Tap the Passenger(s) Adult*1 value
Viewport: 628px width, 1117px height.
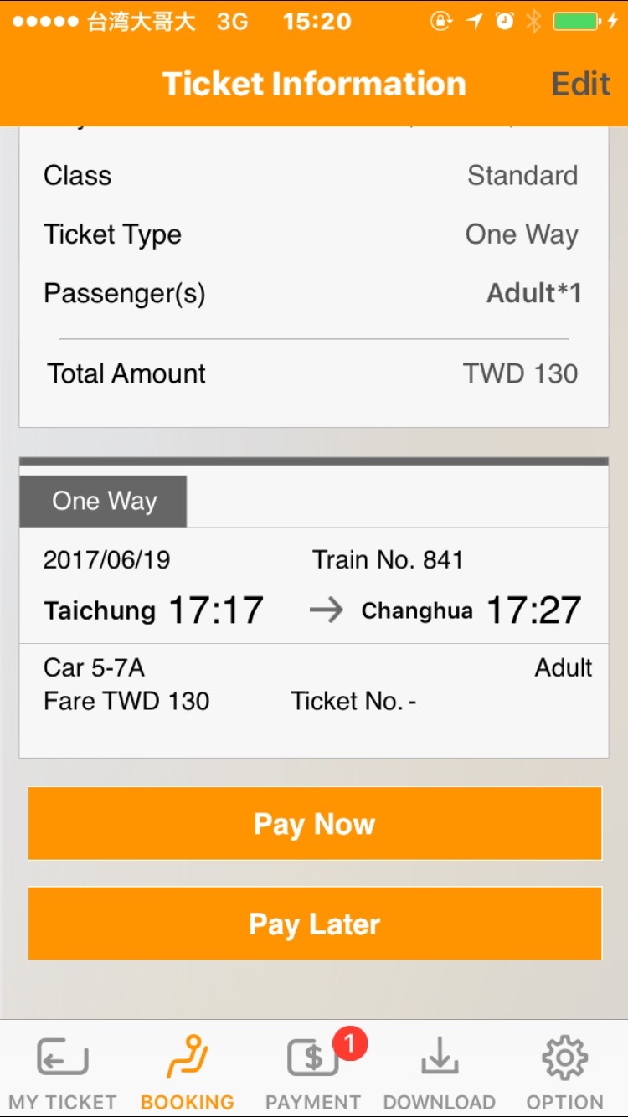coord(533,293)
